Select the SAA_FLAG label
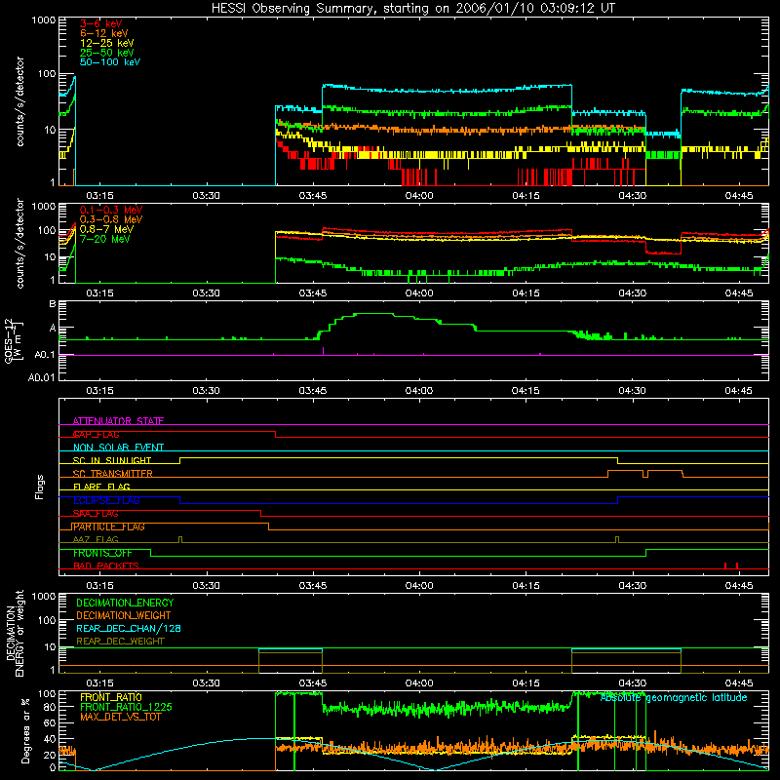 tap(96, 514)
